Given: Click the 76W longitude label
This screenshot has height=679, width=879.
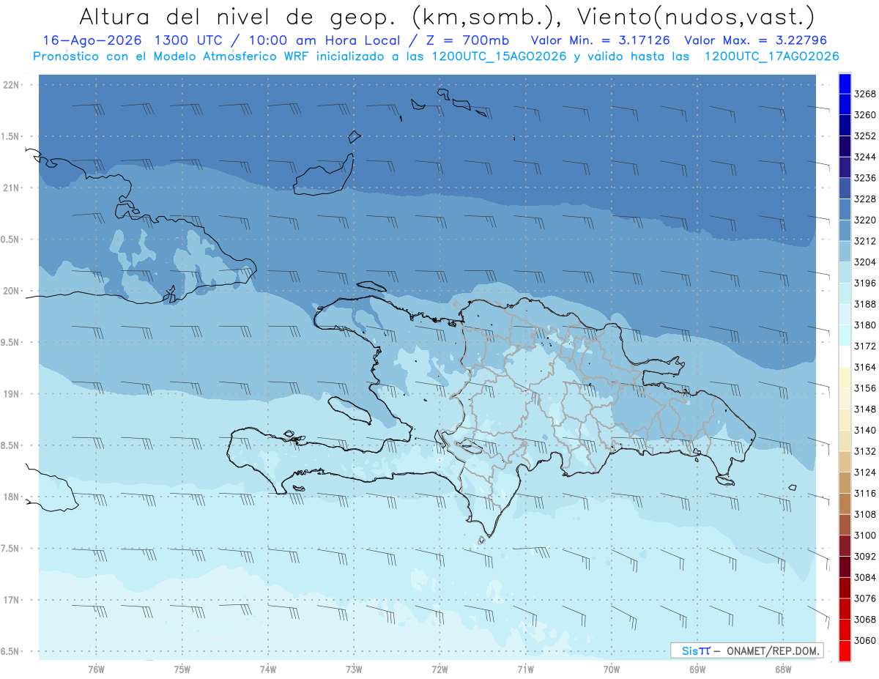Looking at the screenshot, I should coord(96,669).
